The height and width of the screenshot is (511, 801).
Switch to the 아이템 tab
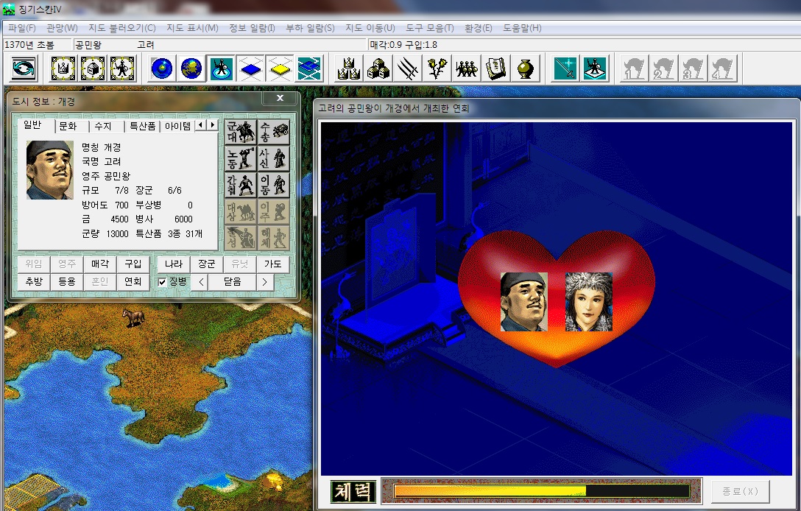pos(177,126)
